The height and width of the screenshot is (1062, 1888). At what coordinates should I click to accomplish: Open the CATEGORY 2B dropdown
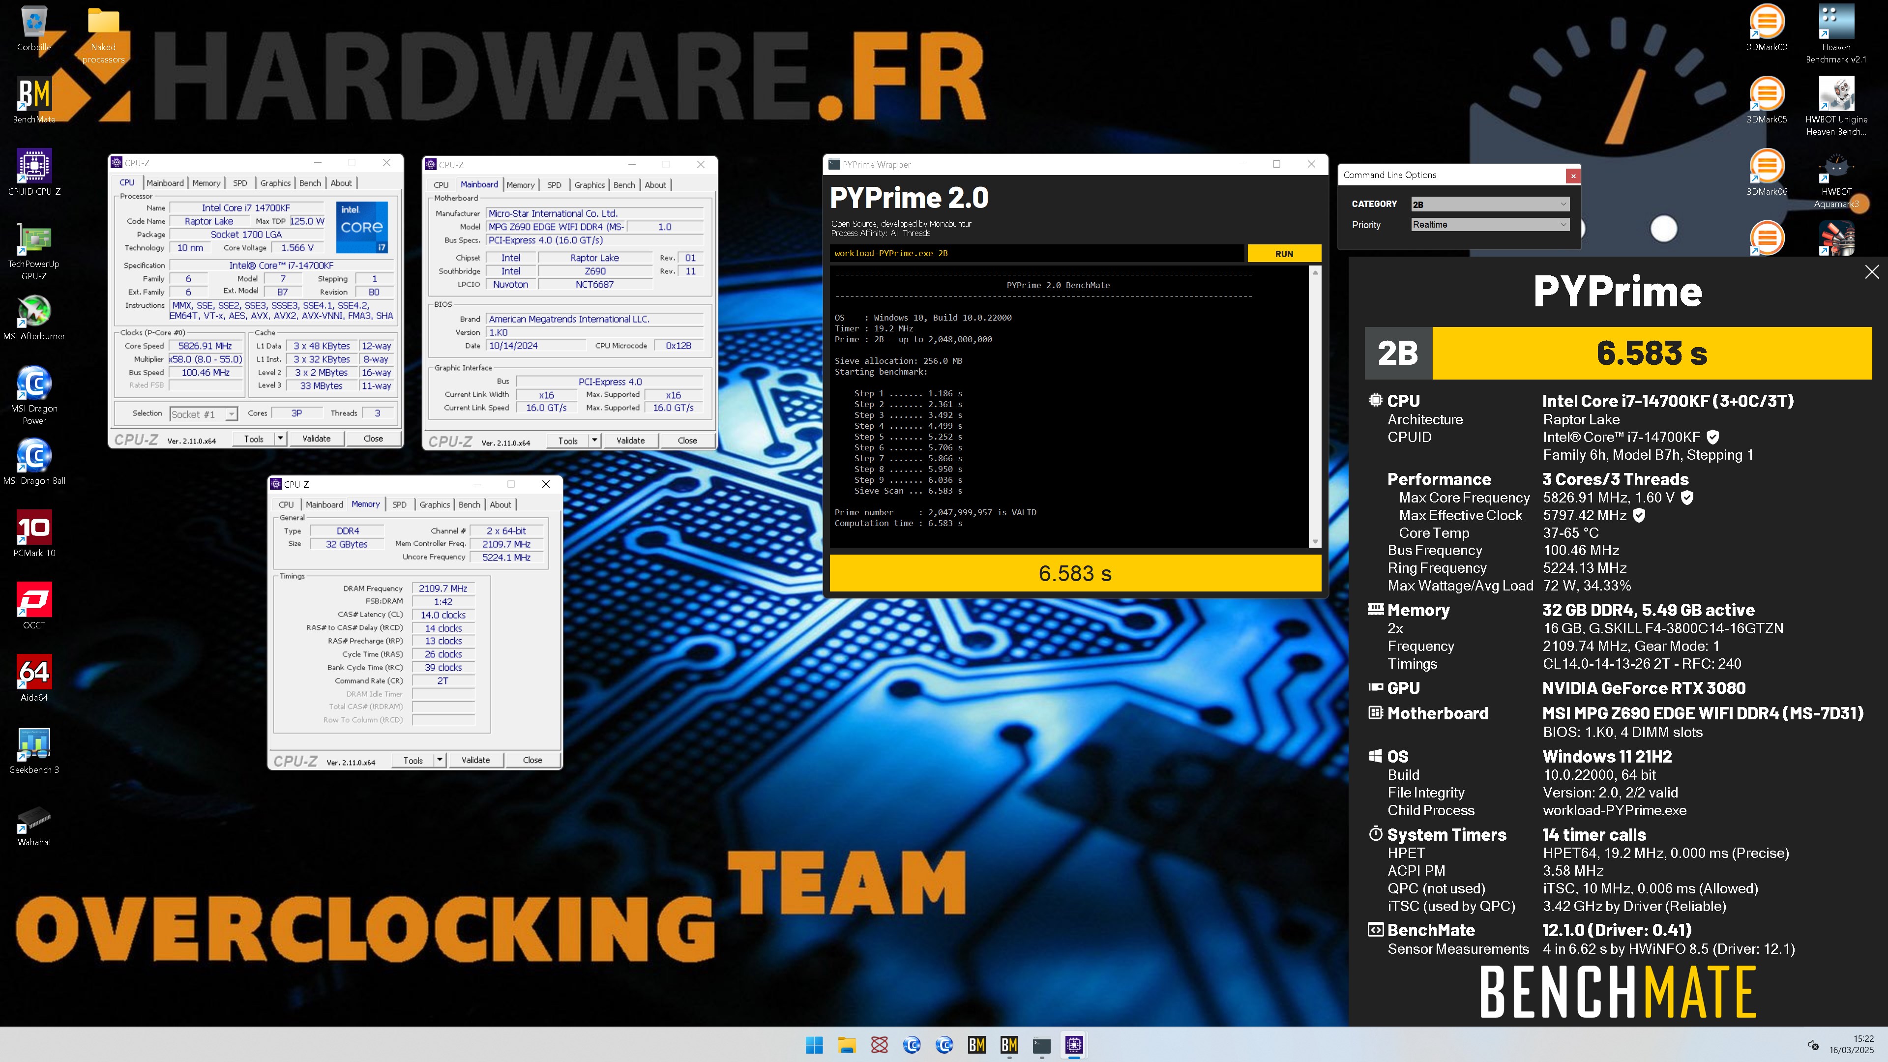(1490, 205)
